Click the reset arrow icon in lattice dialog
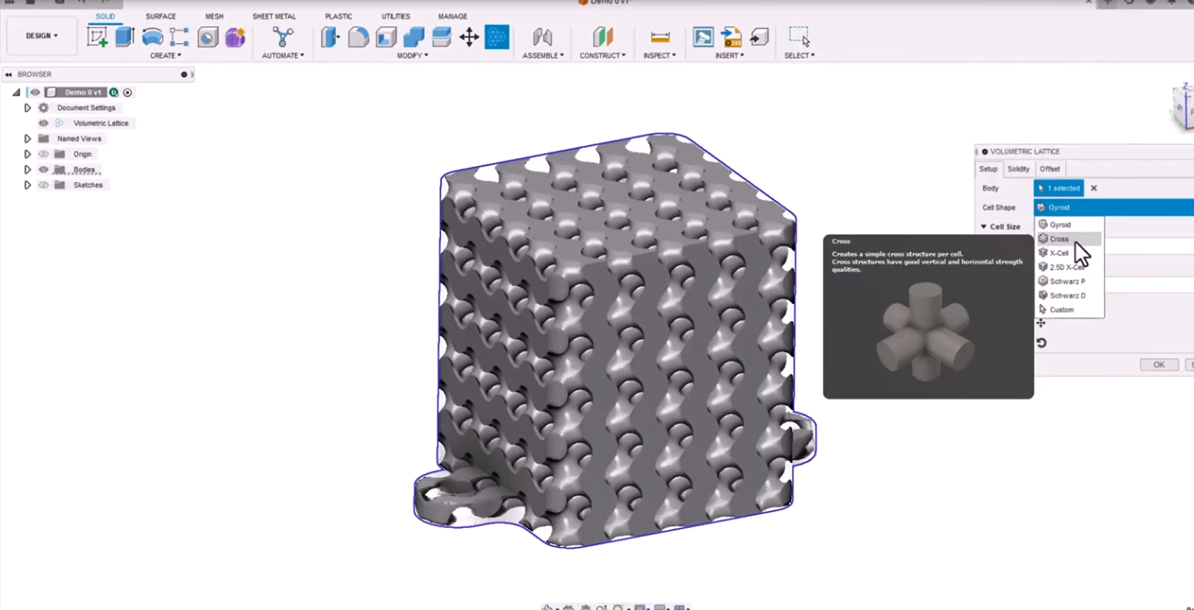This screenshot has width=1194, height=610. pos(1041,342)
